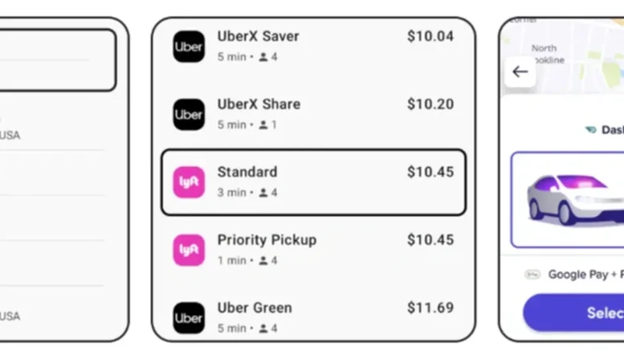Click the empty highlighted box in the left panel
Image resolution: width=624 pixels, height=351 pixels.
[55, 60]
